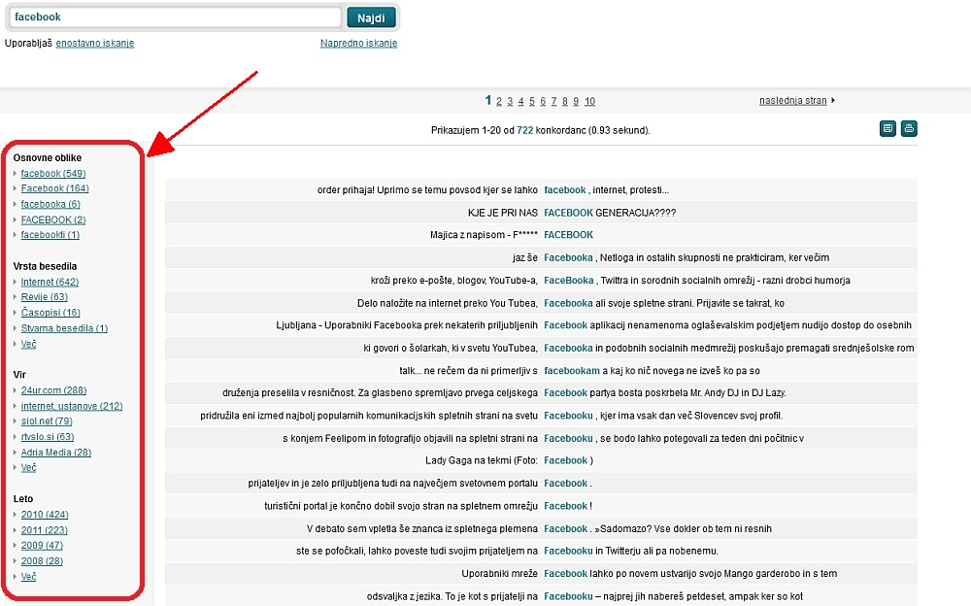The width and height of the screenshot is (971, 606).
Task: Filter by base form facebookti (1)
Action: [x=50, y=235]
